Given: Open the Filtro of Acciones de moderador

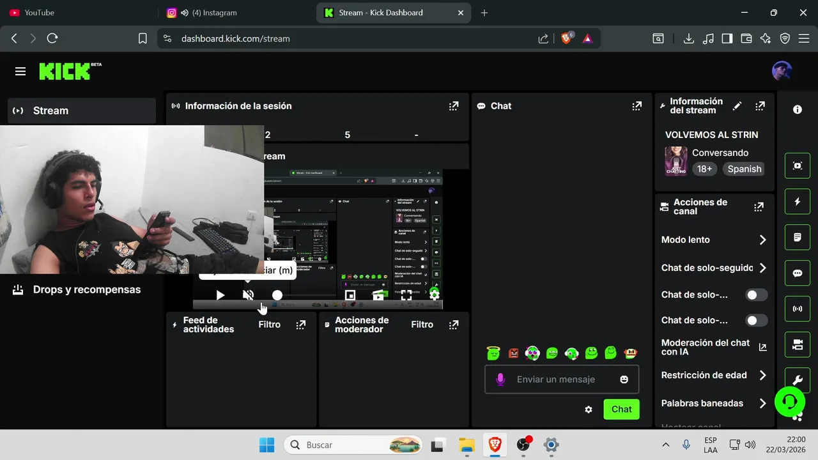Looking at the screenshot, I should pos(422,325).
